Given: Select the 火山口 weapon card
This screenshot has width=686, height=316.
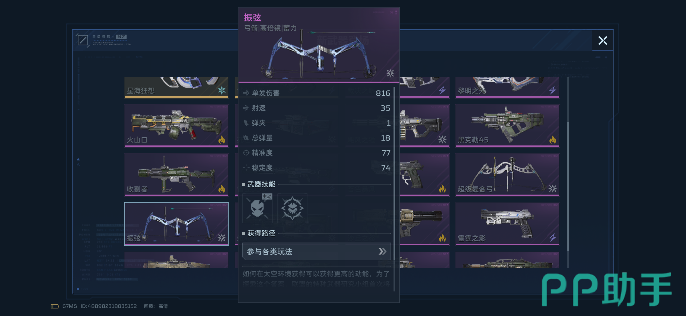Looking at the screenshot, I should pos(177,125).
